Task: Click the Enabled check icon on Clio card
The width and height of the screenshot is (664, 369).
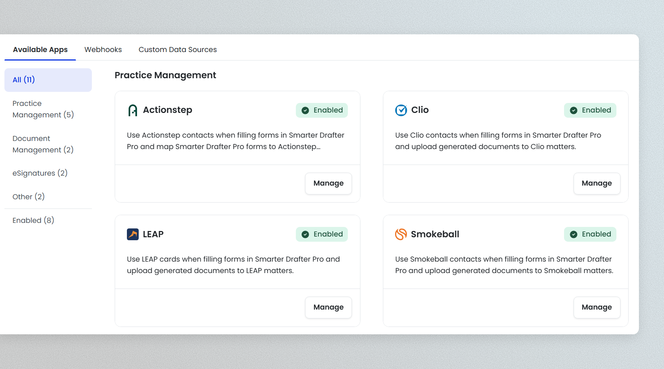Action: pos(574,110)
